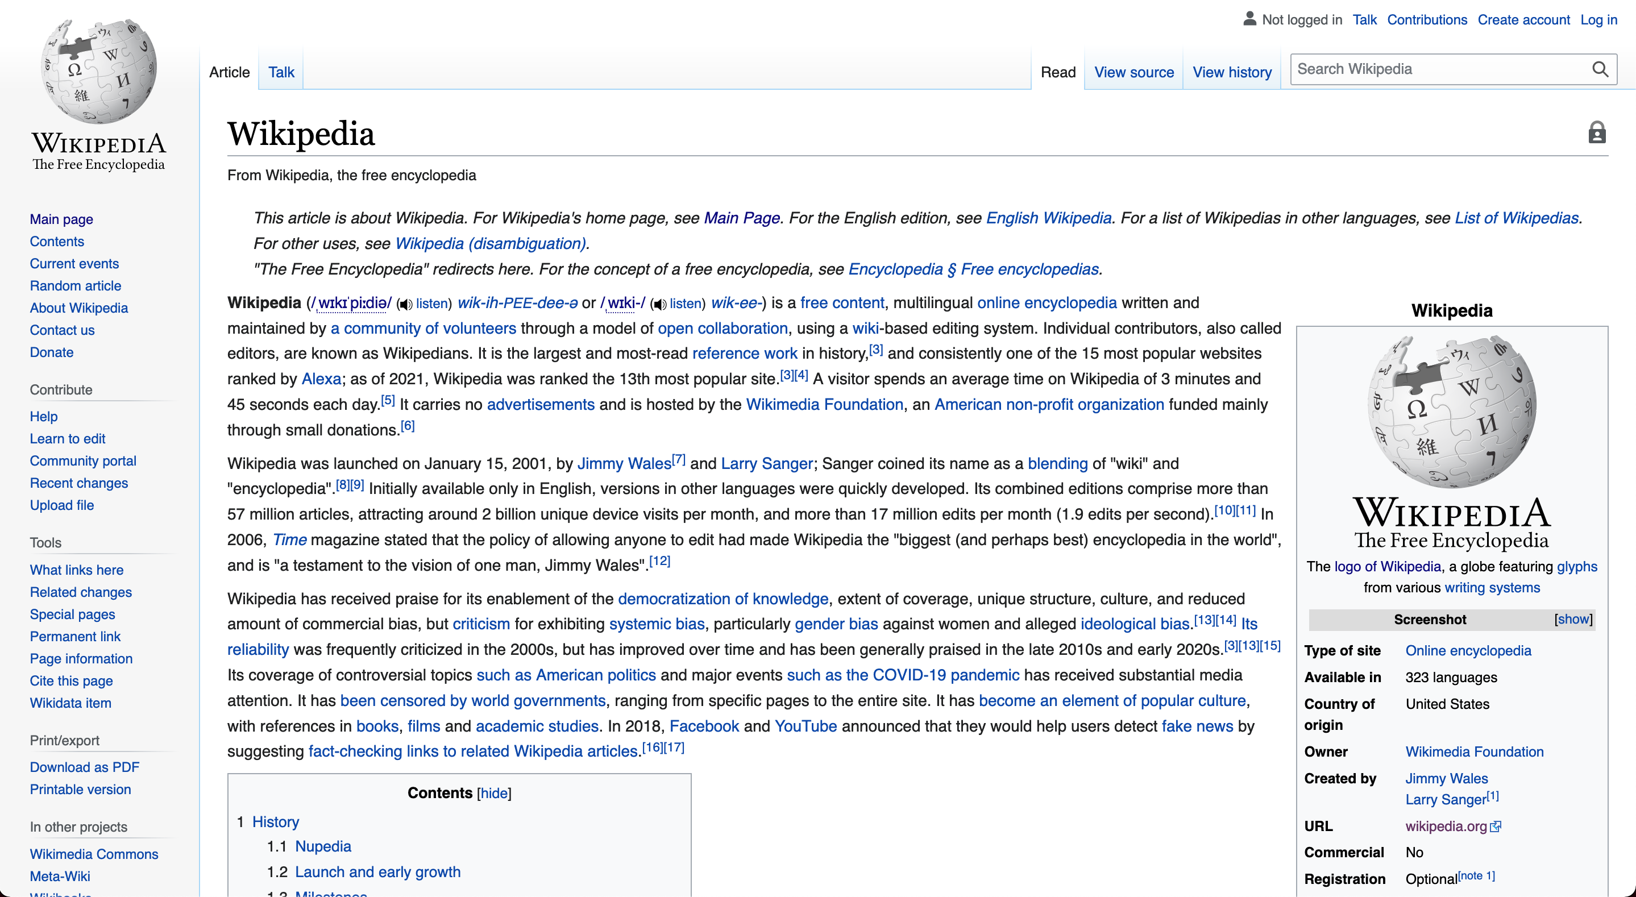Open English Wikipedia hatnote link
The height and width of the screenshot is (897, 1636).
point(1049,218)
